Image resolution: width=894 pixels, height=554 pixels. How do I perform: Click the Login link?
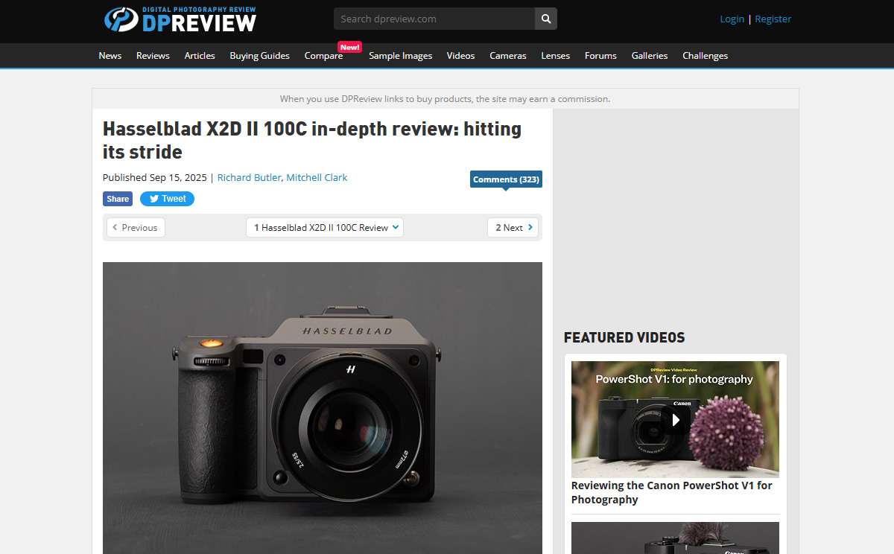tap(732, 19)
